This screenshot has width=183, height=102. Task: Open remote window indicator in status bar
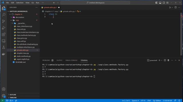pos(3,101)
